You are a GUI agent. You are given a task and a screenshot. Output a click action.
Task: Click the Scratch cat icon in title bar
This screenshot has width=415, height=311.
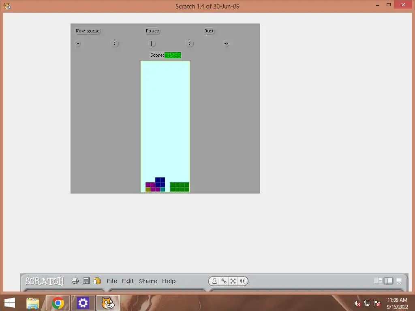[7, 6]
